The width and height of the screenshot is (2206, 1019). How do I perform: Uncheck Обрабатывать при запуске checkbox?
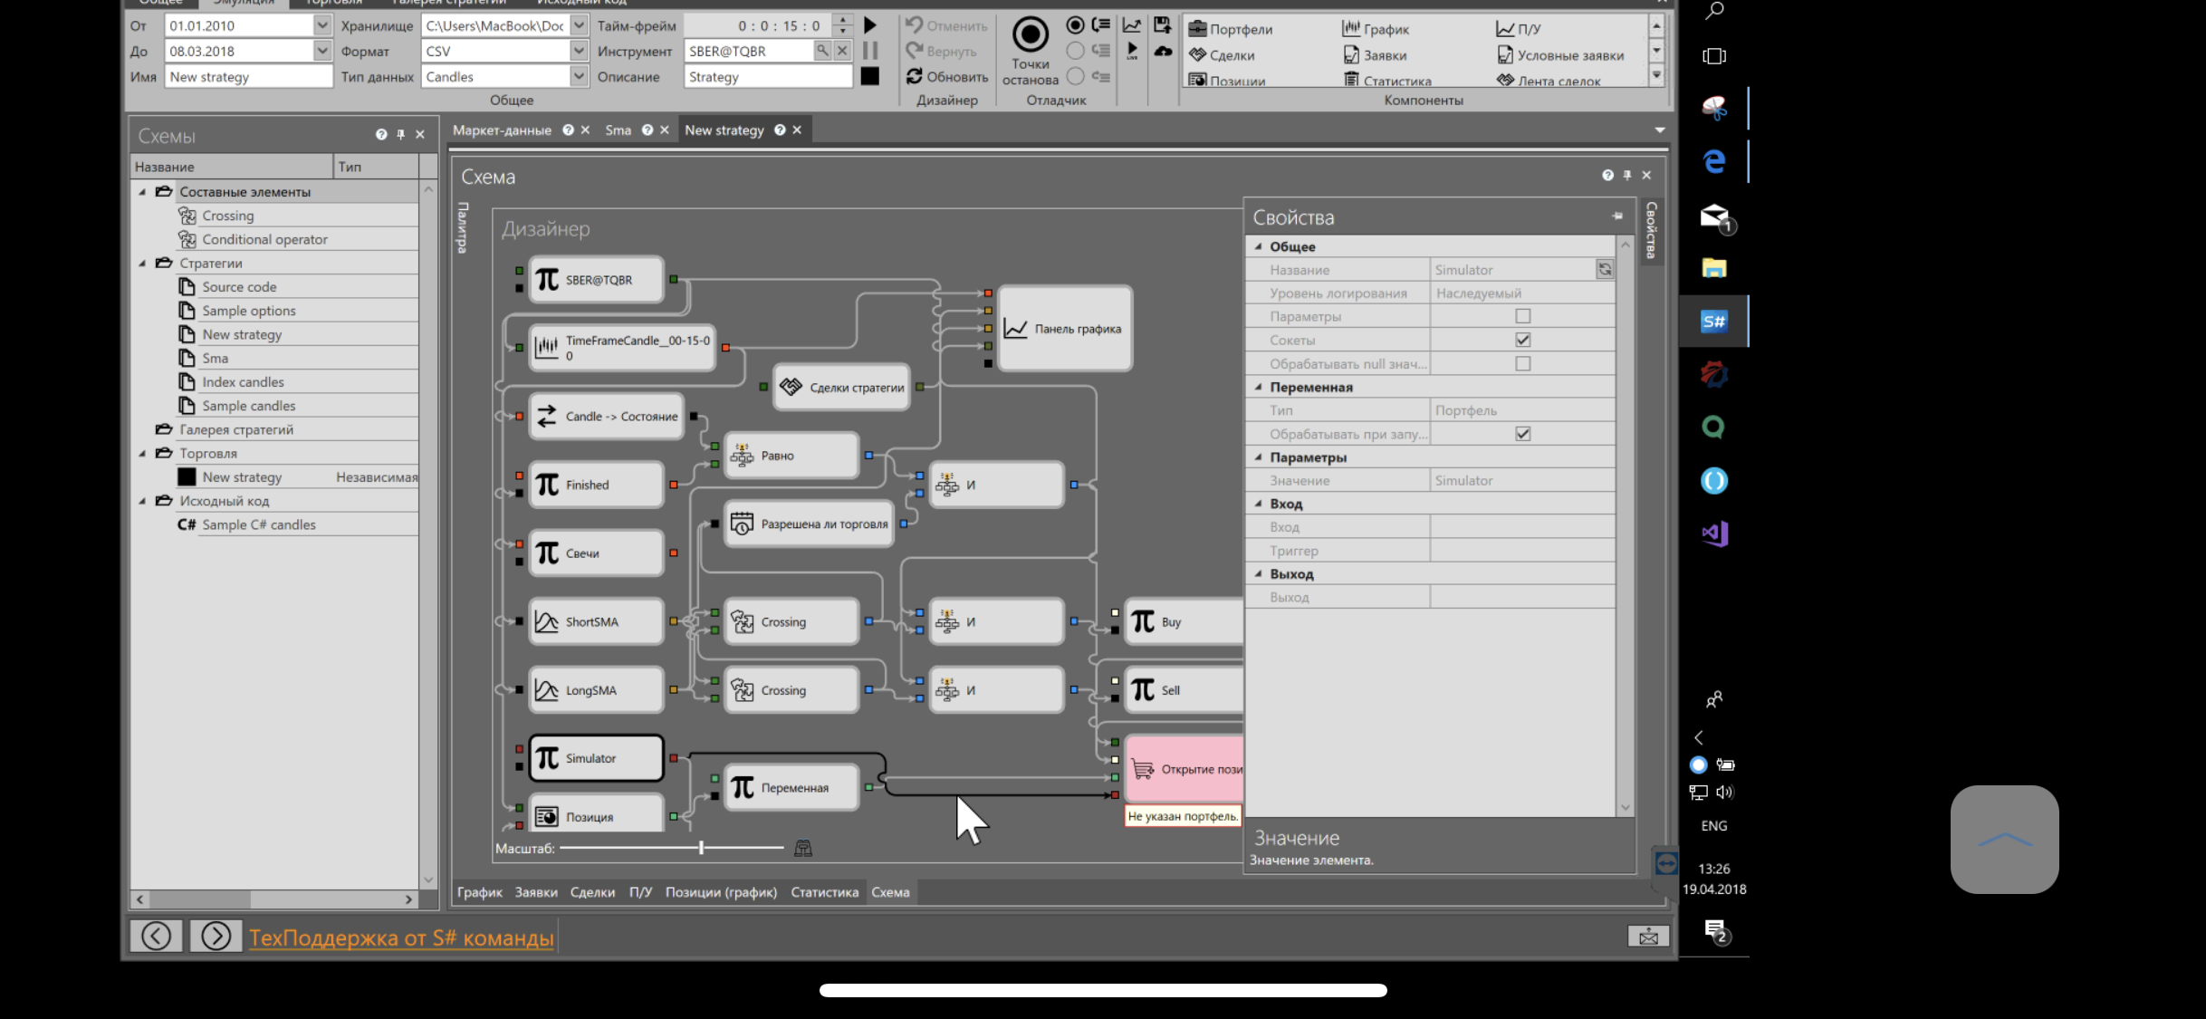(x=1523, y=434)
